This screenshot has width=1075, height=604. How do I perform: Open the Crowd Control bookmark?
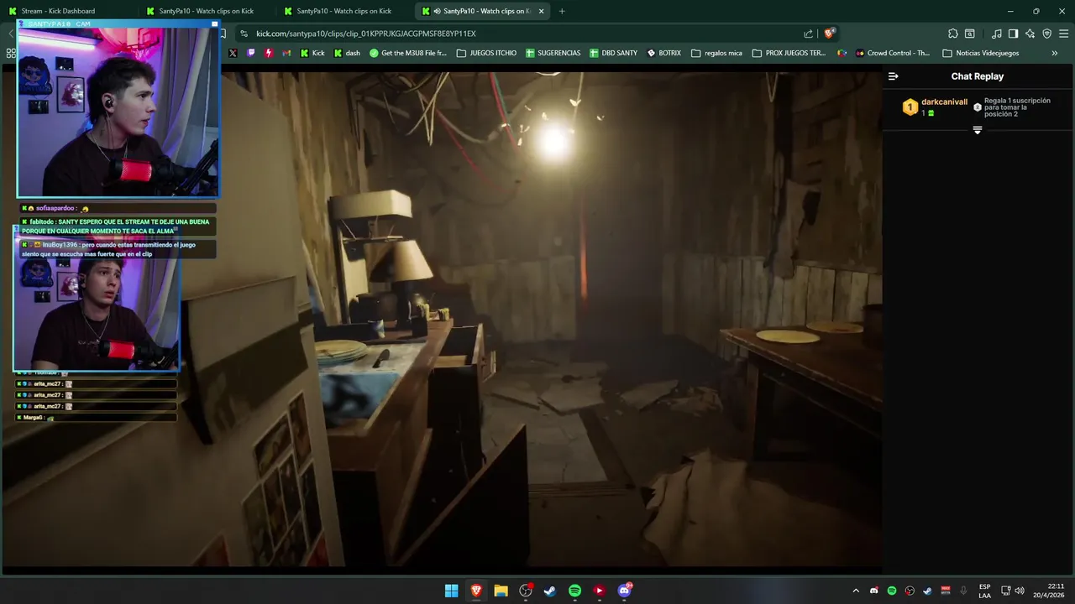pos(893,53)
